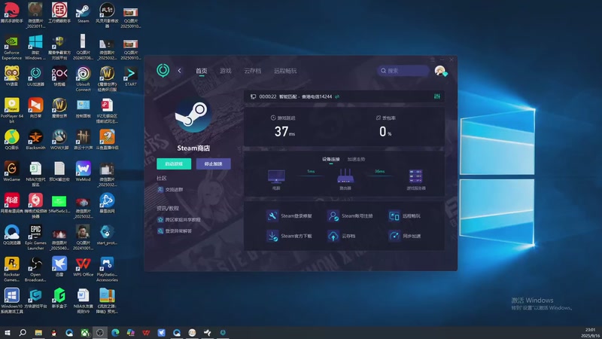Open Microsoft Edge from the taskbar
The height and width of the screenshot is (339, 602).
tap(115, 332)
